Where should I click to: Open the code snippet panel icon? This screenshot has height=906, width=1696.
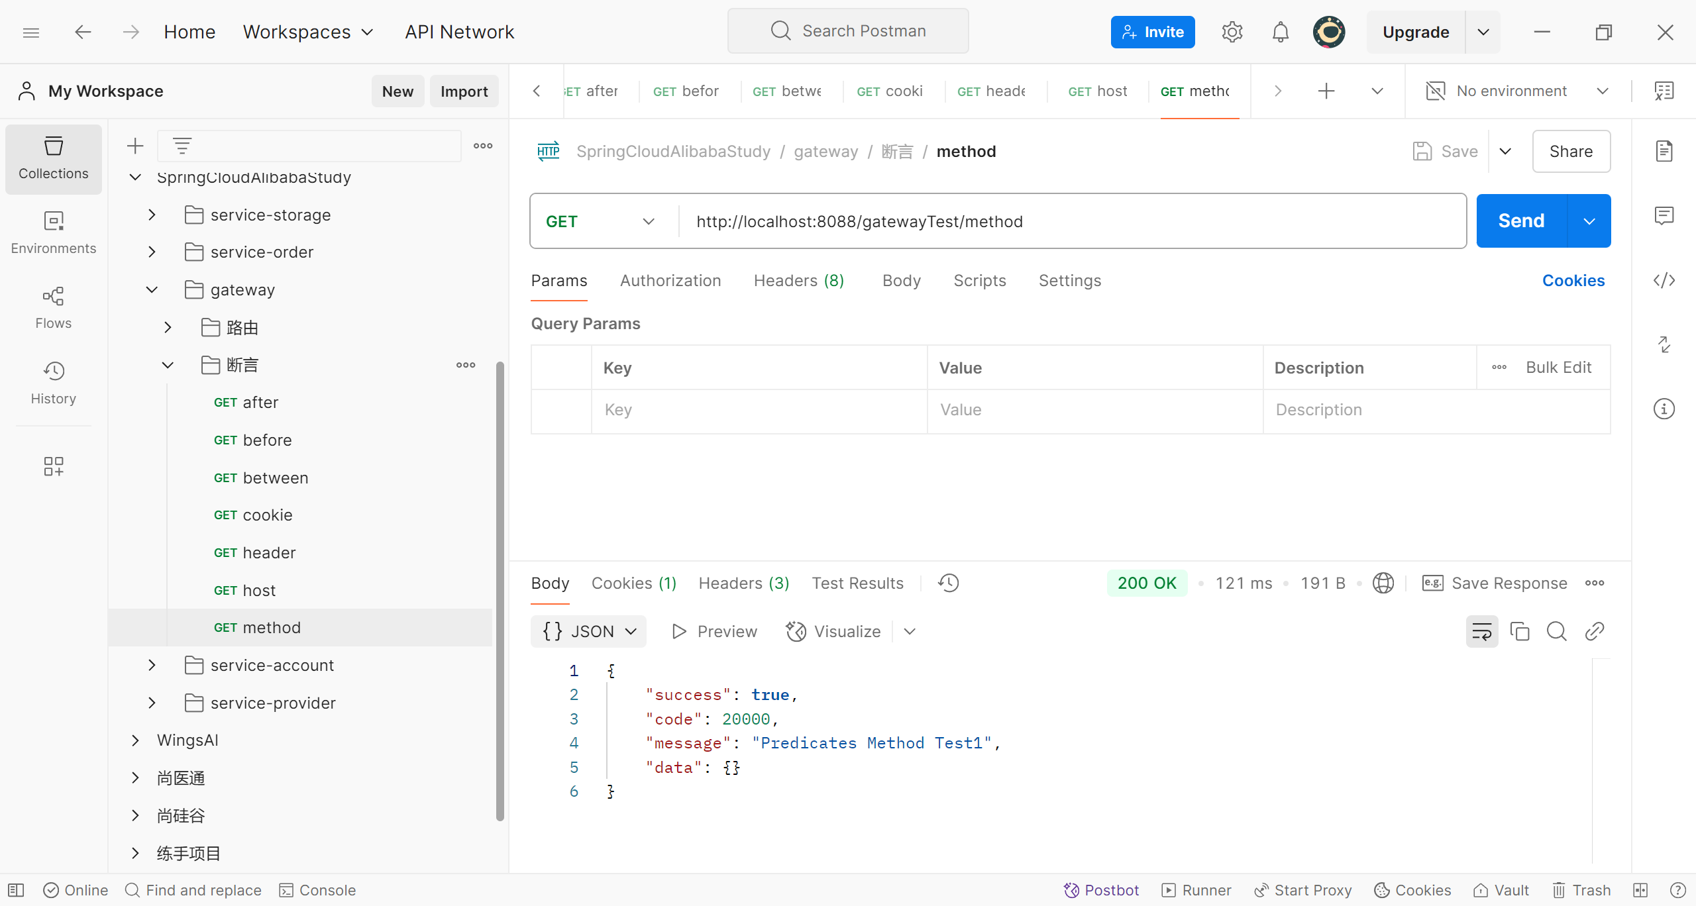click(1664, 280)
